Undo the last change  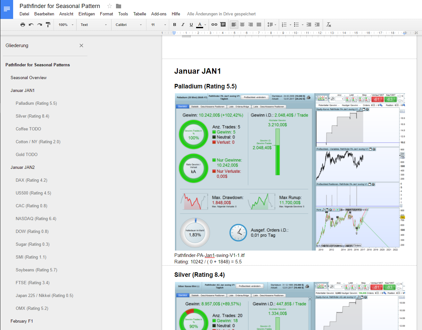[31, 25]
